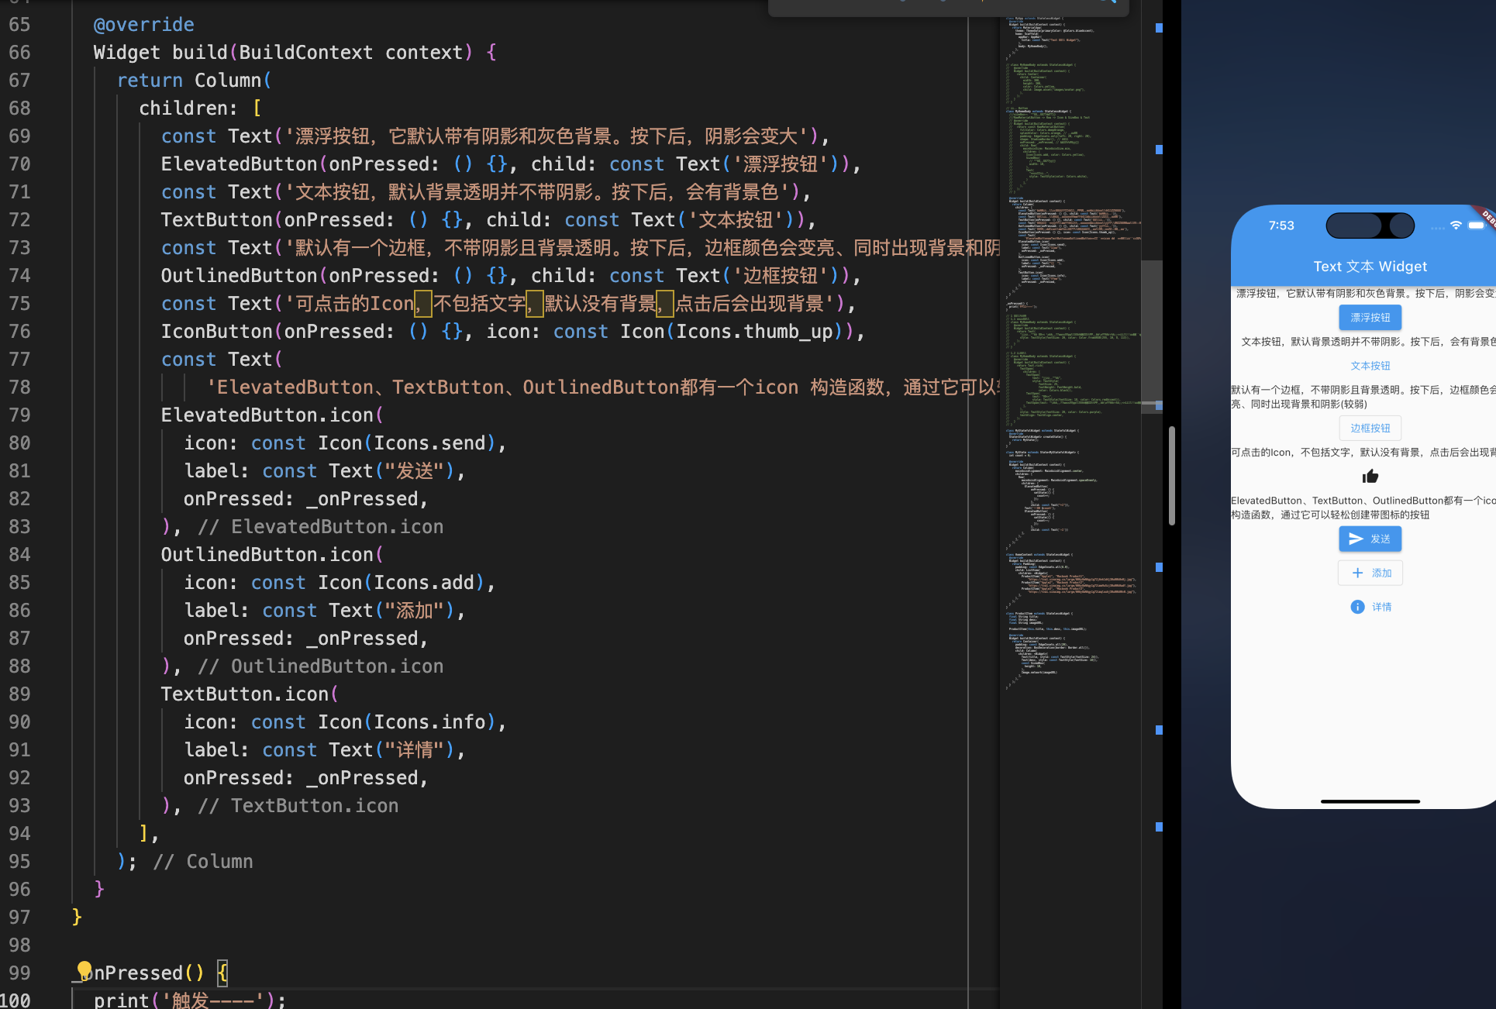Click the @override annotation on line 65
This screenshot has width=1496, height=1009.
click(x=143, y=25)
